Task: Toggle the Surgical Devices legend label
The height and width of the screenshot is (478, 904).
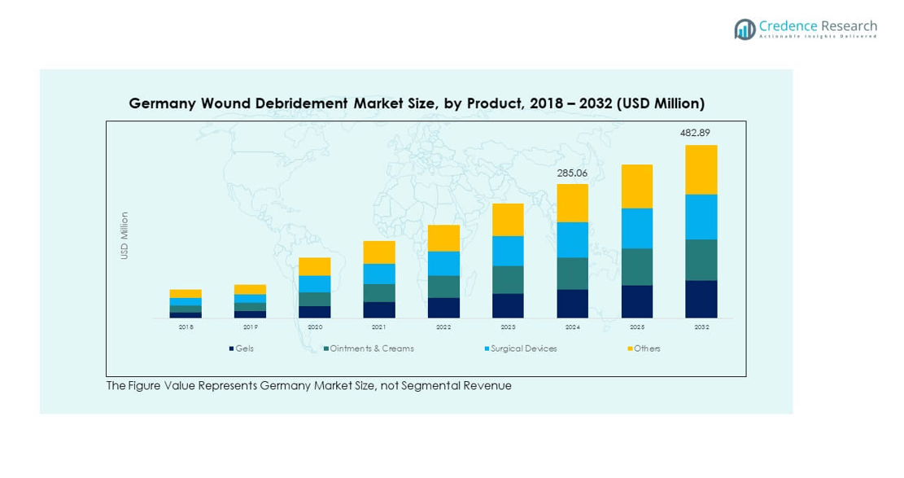Action: point(524,349)
